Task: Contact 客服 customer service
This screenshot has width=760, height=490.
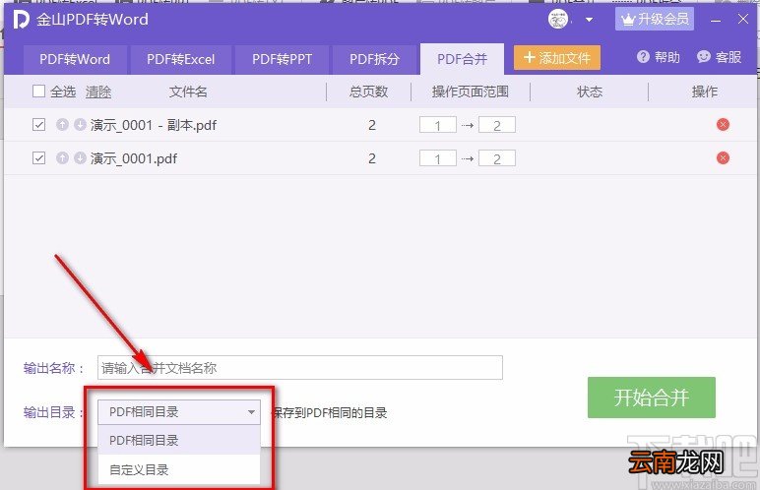Action: pos(720,57)
